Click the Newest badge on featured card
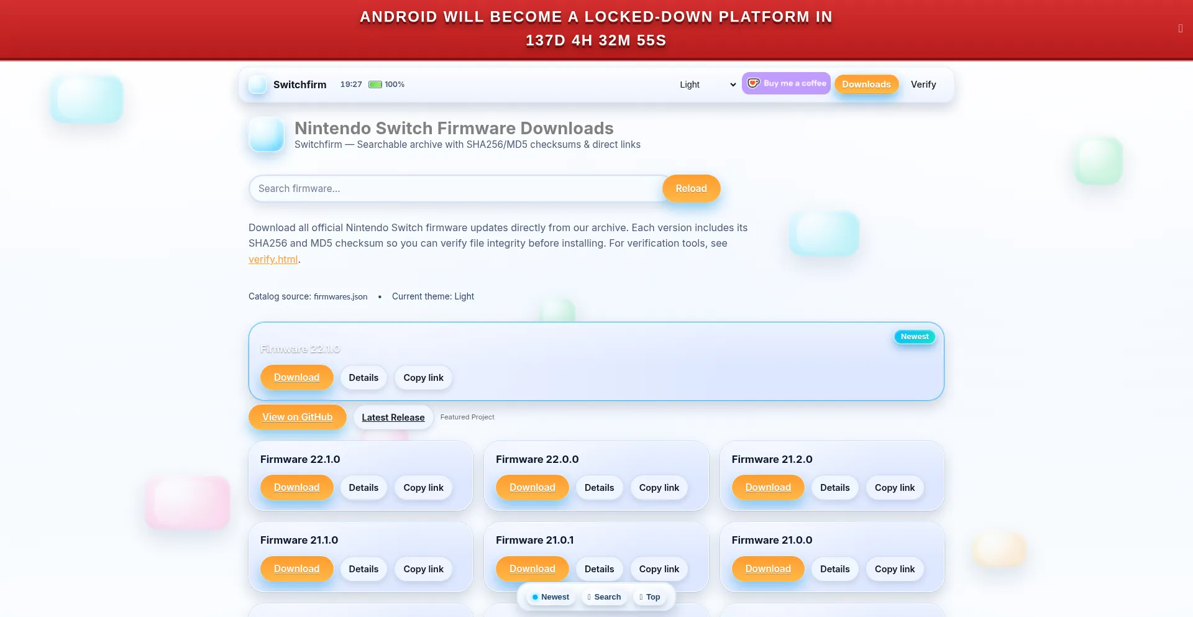Image resolution: width=1193 pixels, height=617 pixels. pyautogui.click(x=915, y=337)
